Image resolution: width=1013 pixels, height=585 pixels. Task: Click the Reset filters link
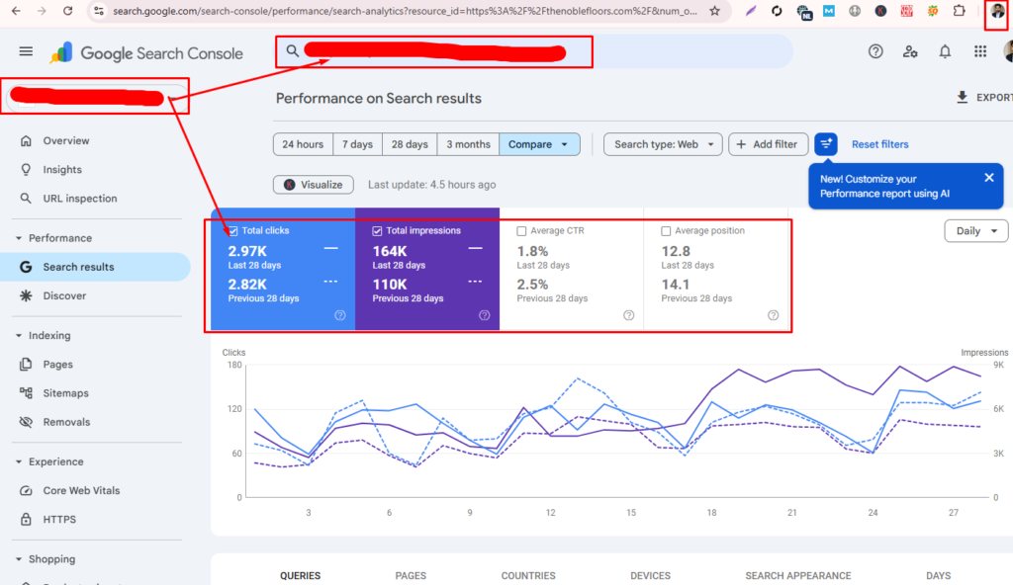[x=879, y=144]
